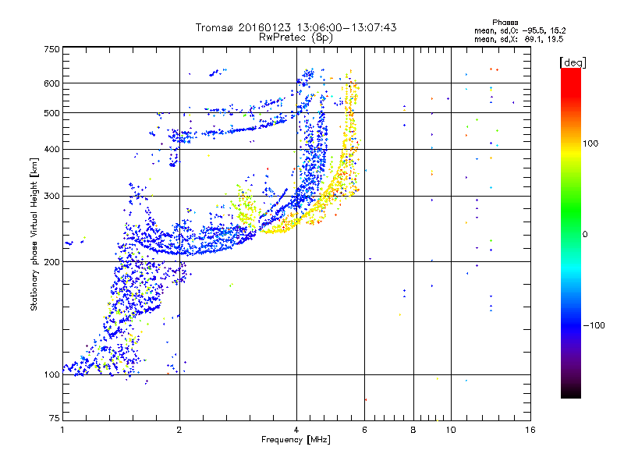Click the y-axis '300' tick label

tap(52, 197)
